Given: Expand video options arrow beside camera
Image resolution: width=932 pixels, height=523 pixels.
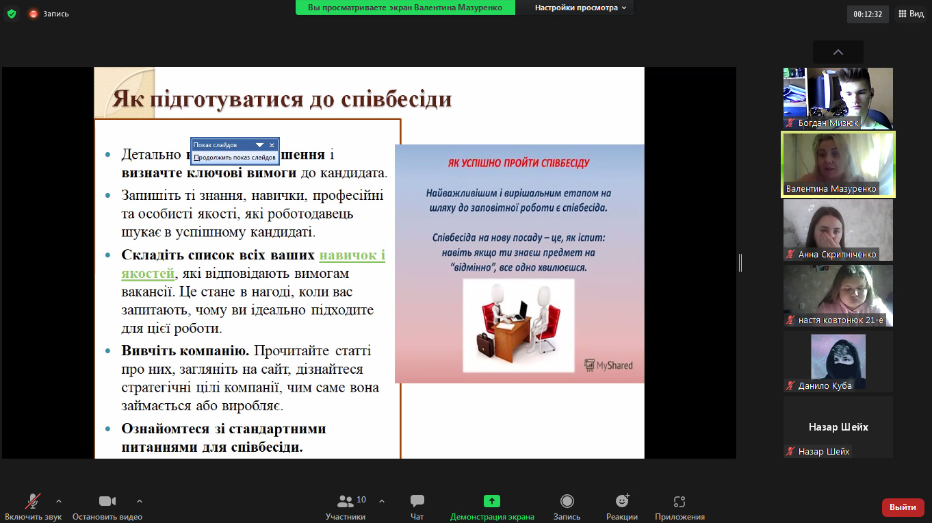Looking at the screenshot, I should click(140, 501).
